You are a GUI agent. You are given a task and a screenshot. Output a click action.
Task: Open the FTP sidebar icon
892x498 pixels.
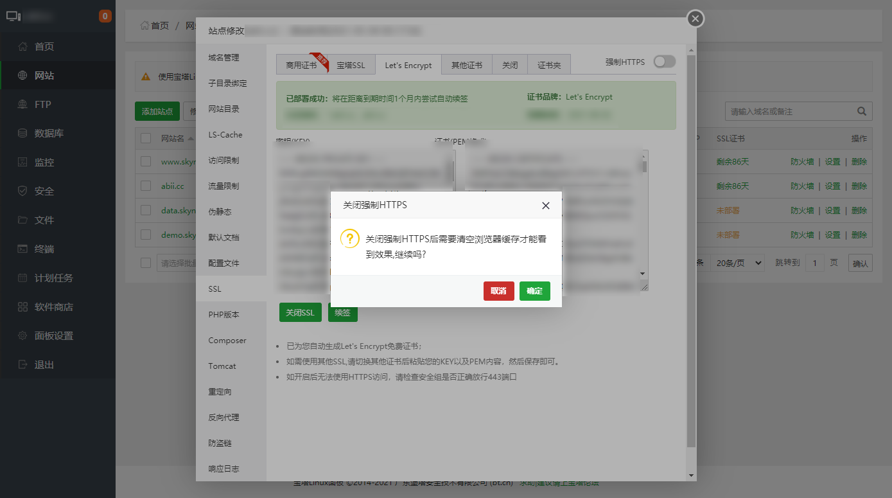[22, 104]
